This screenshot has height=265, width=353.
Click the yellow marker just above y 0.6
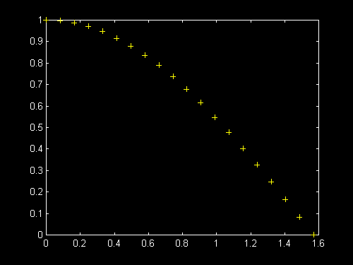coord(201,102)
